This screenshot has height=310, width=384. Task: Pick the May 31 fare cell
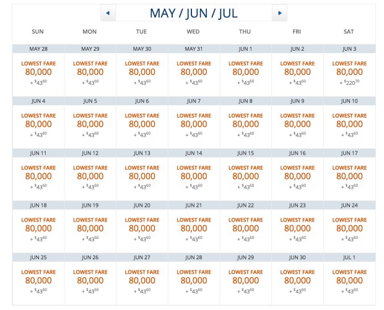pos(193,72)
